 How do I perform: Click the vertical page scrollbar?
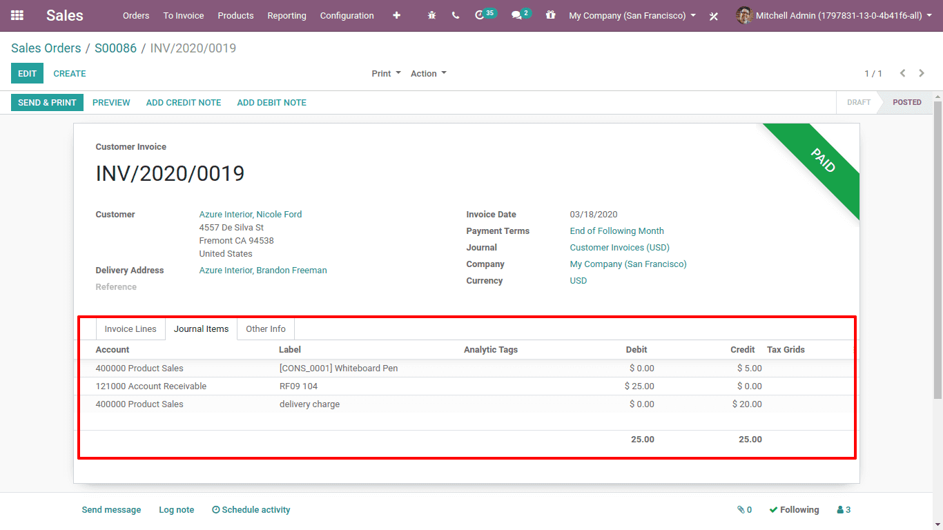[937, 248]
